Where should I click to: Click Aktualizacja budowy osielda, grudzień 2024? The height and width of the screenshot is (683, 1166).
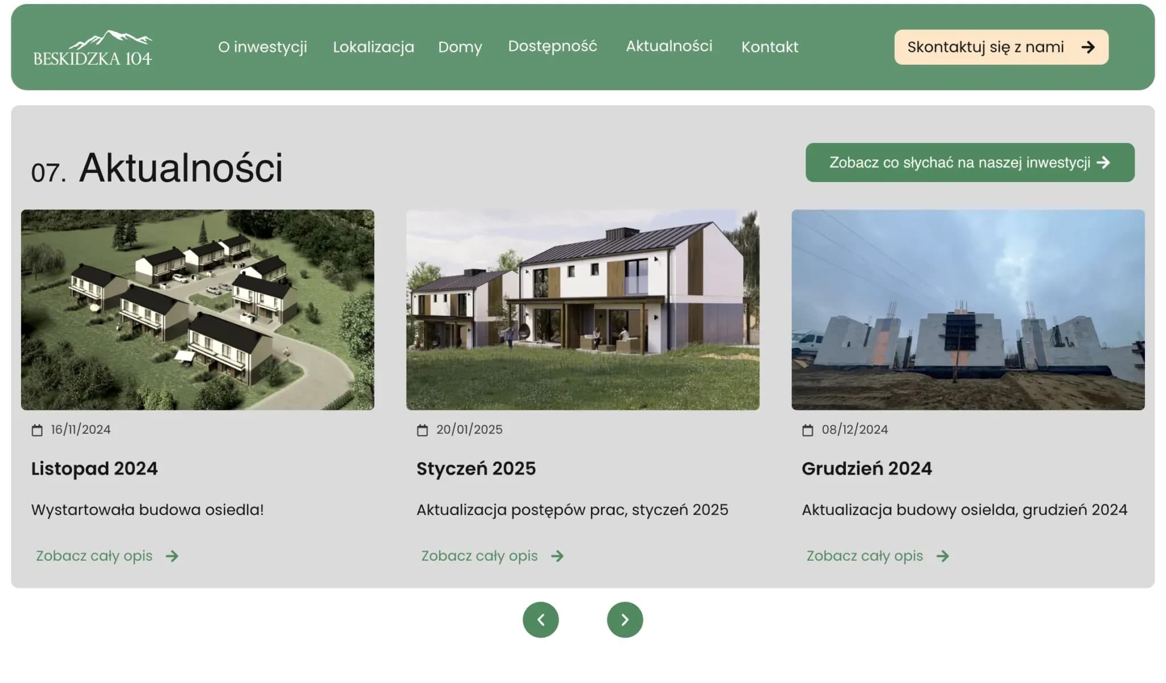pos(964,510)
